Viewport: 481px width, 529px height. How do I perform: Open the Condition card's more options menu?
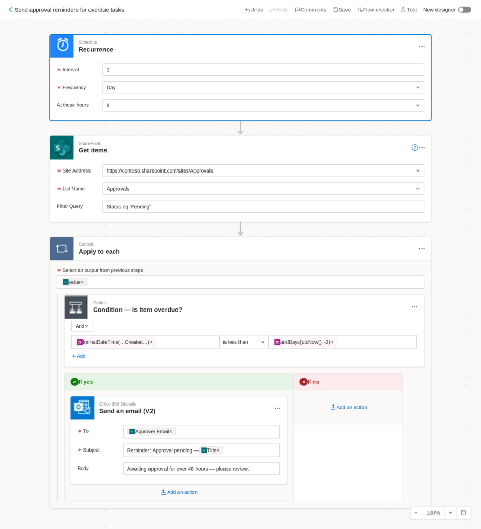click(414, 307)
